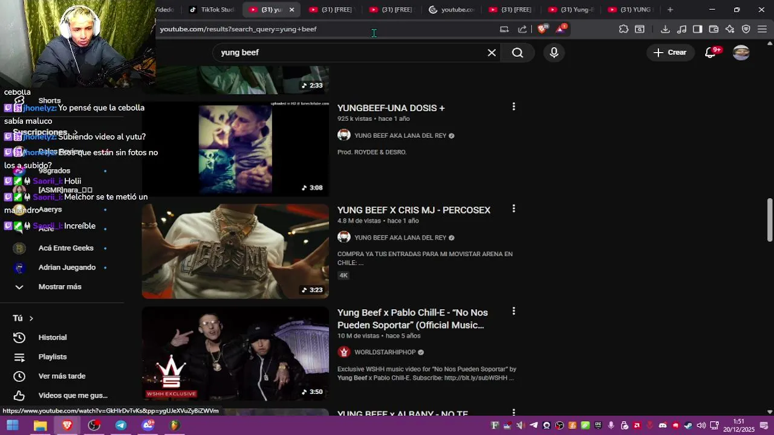This screenshot has height=435, width=774.
Task: Start voice search with the microphone icon
Action: click(554, 53)
